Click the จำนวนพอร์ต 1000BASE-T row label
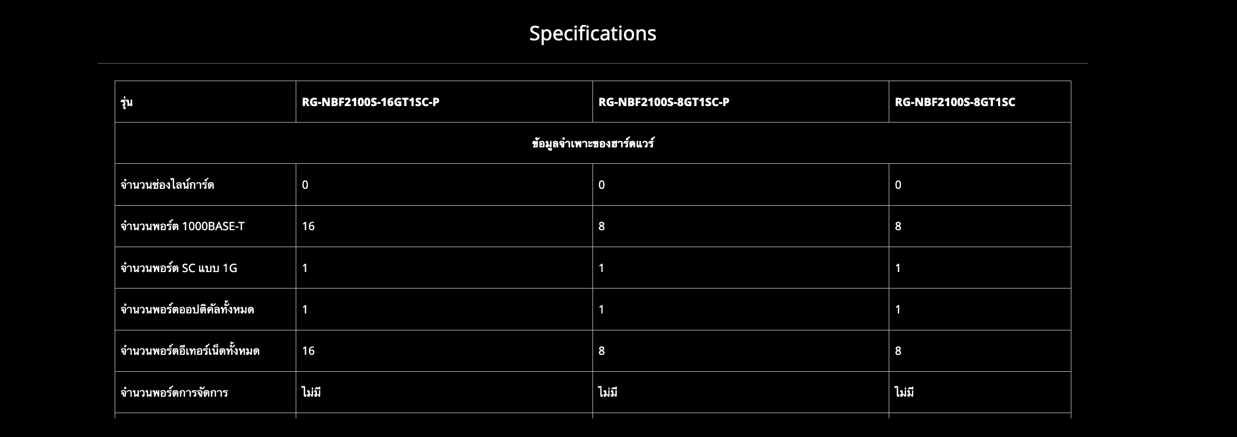This screenshot has height=437, width=1237. pyautogui.click(x=183, y=226)
